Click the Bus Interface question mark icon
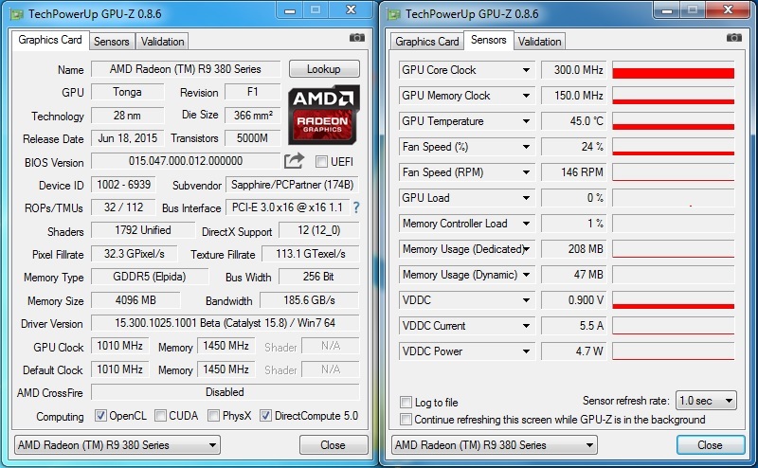The height and width of the screenshot is (468, 758). tap(356, 207)
